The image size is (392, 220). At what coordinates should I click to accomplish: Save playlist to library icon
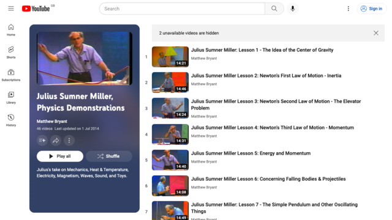(42, 141)
